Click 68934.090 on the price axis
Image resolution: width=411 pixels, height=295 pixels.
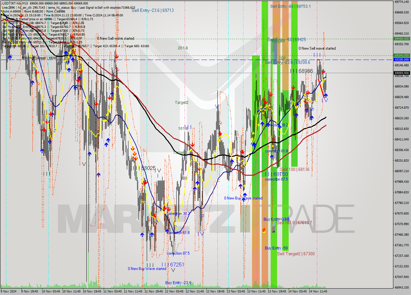[402, 87]
